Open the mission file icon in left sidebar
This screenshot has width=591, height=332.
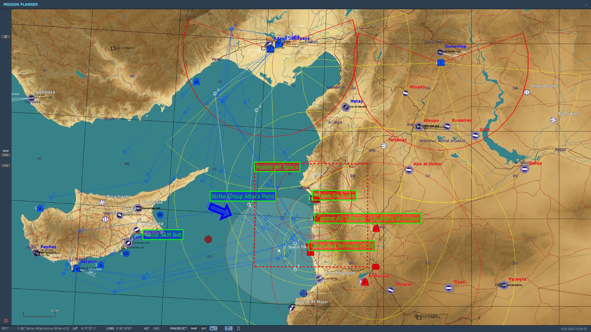pos(6,37)
